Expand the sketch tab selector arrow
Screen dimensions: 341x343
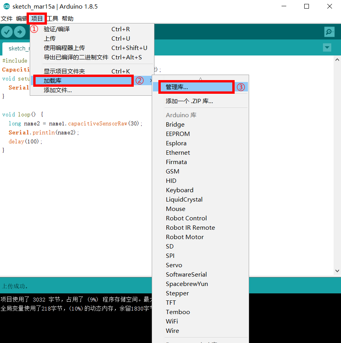coord(327,47)
